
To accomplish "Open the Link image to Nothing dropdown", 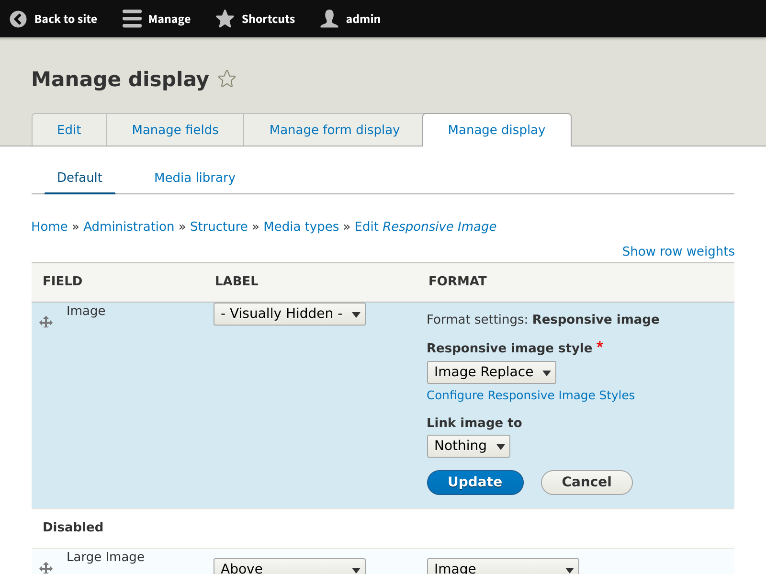I will pyautogui.click(x=468, y=446).
